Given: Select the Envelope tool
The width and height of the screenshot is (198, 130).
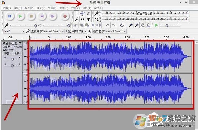Looking at the screenshot, I should click(x=82, y=14).
